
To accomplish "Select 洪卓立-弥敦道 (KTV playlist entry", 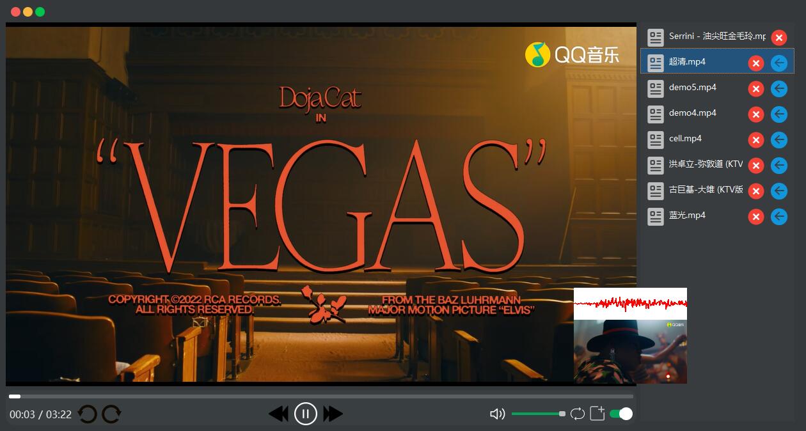I will pyautogui.click(x=717, y=164).
